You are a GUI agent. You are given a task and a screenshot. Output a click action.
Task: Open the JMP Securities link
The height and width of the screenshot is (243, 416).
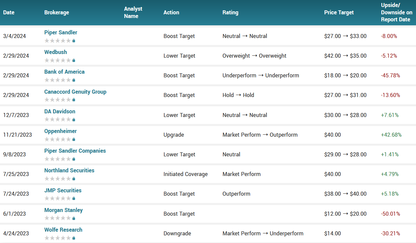[x=63, y=190]
